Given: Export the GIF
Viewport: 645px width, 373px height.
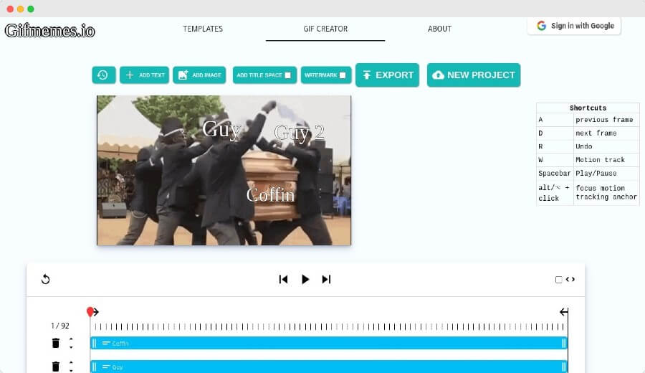Looking at the screenshot, I should point(387,75).
